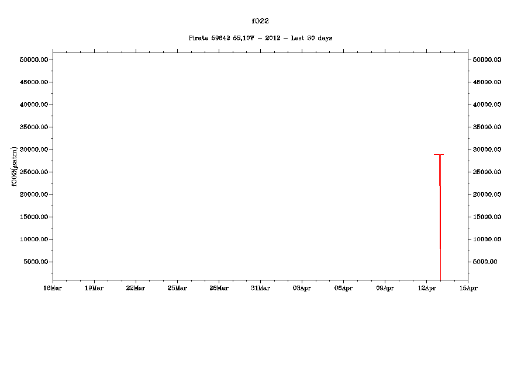The image size is (521, 368).
Task: Click the 19Mar date label
Action: [x=94, y=287]
